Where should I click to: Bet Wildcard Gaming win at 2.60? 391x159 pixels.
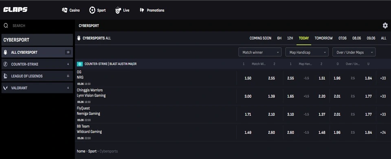[271, 132]
